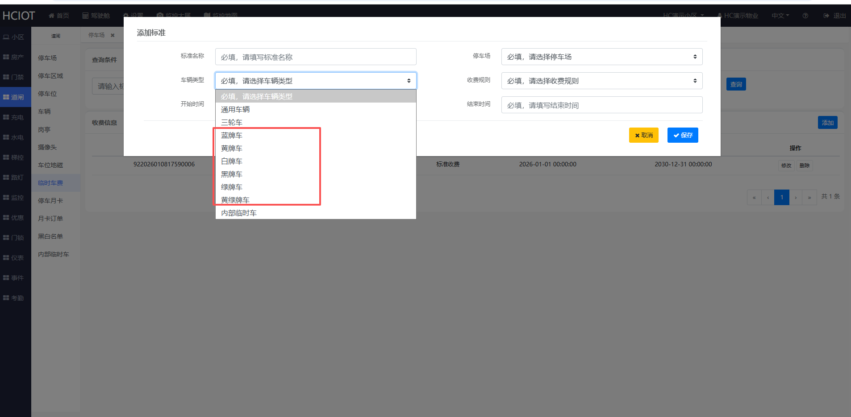
Task: Pick 通用车辆 from the vehicle list
Action: pos(235,109)
